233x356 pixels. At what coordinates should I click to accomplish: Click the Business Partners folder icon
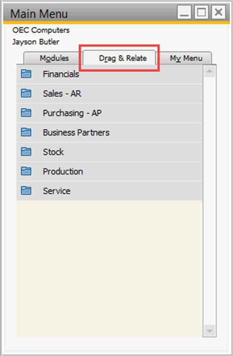point(26,132)
